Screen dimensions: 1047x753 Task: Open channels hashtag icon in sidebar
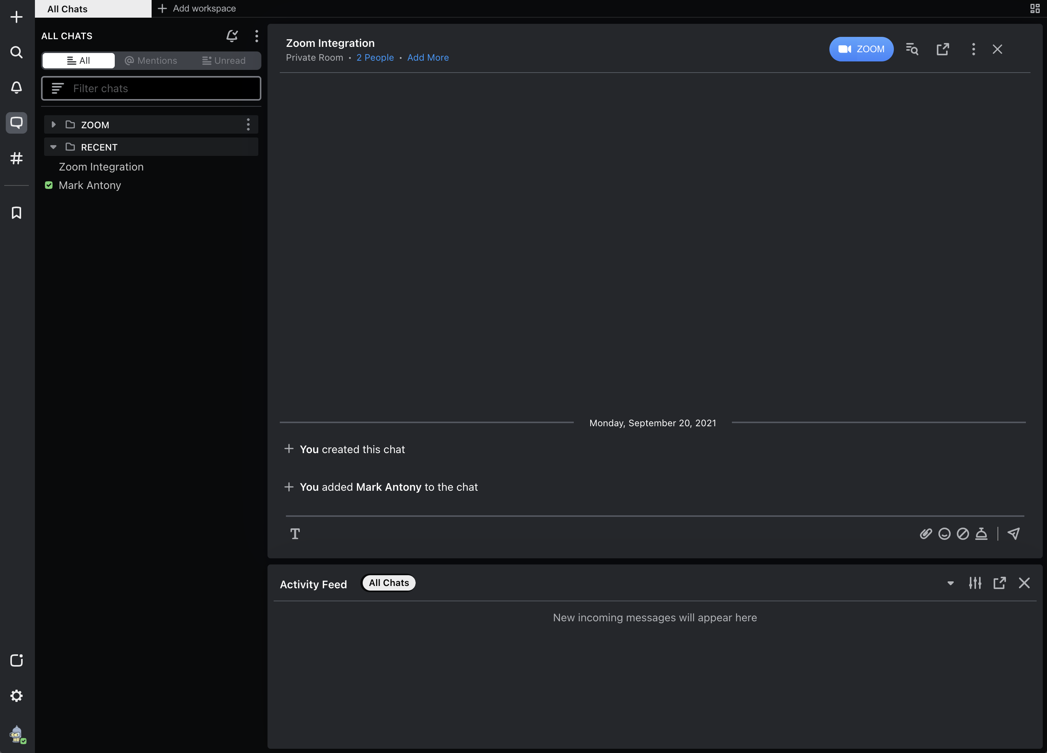tap(17, 158)
